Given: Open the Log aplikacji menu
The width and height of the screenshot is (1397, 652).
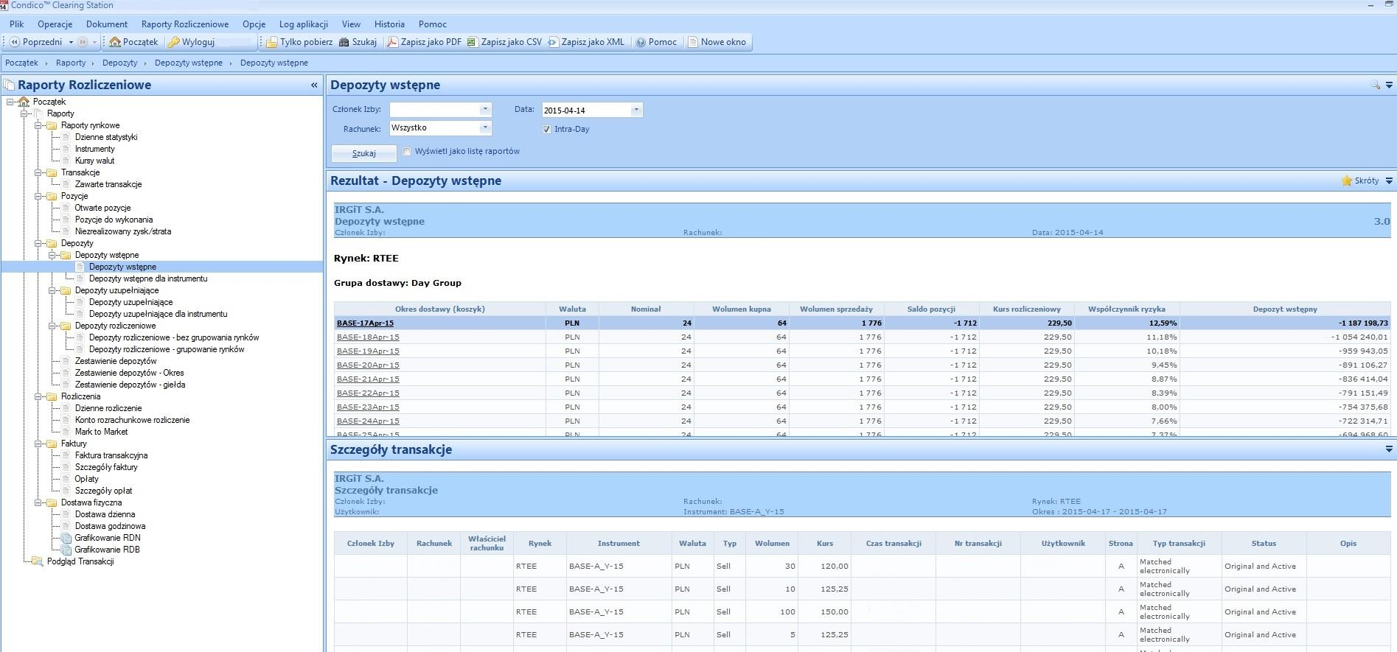Looking at the screenshot, I should [304, 24].
